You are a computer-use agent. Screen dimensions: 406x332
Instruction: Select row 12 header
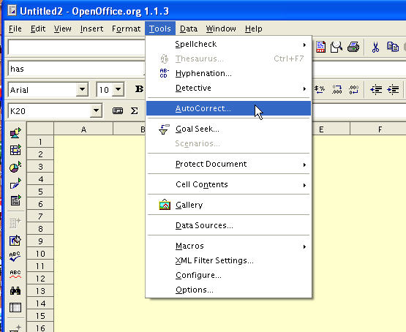40,279
